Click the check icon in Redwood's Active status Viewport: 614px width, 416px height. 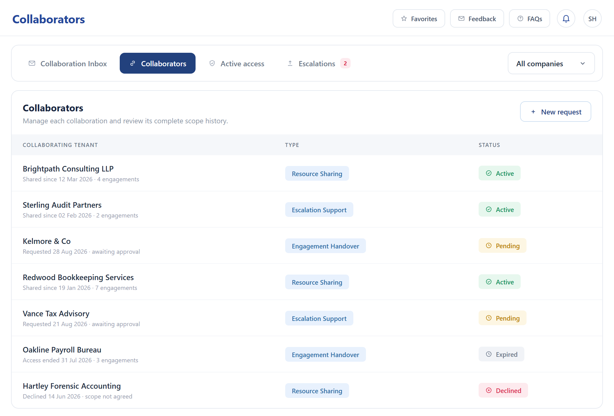coord(489,282)
